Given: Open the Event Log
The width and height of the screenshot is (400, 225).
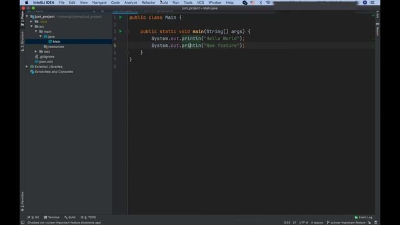Looking at the screenshot, I should pyautogui.click(x=364, y=217).
